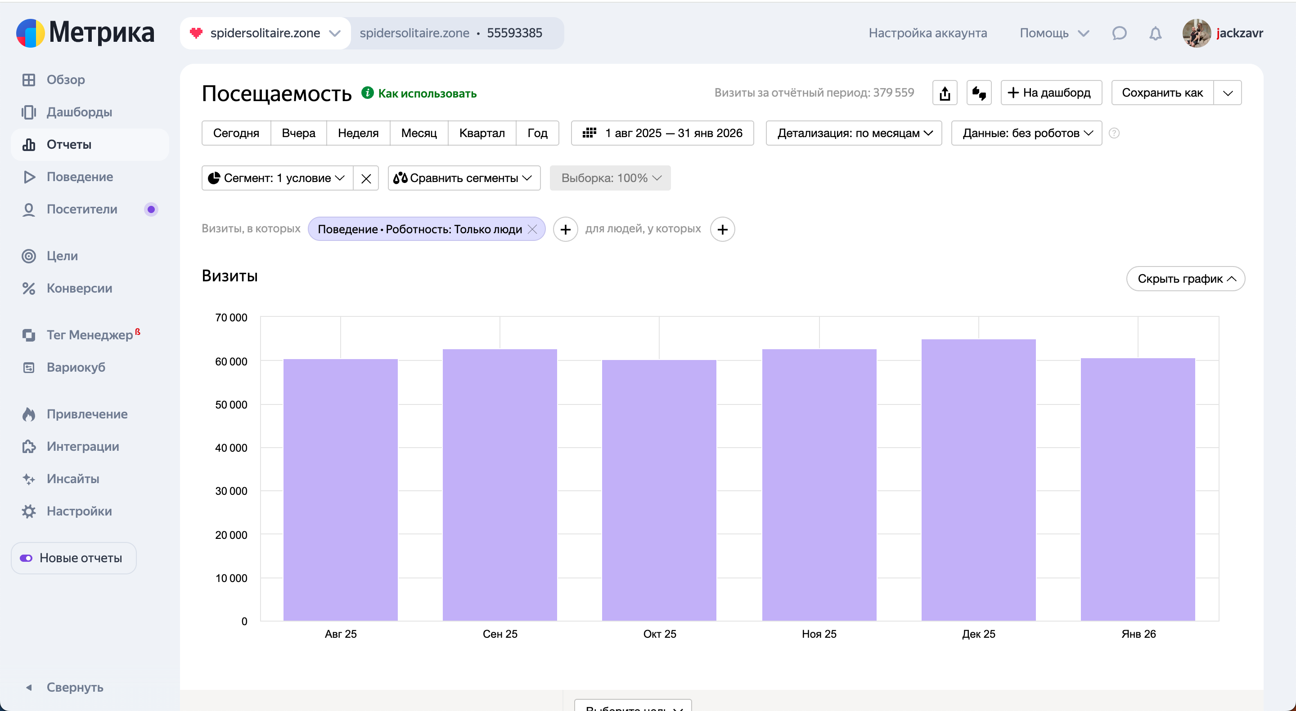Screen dimensions: 1296x711
Task: Click the thumbs up/down feedback icon
Action: coord(979,93)
